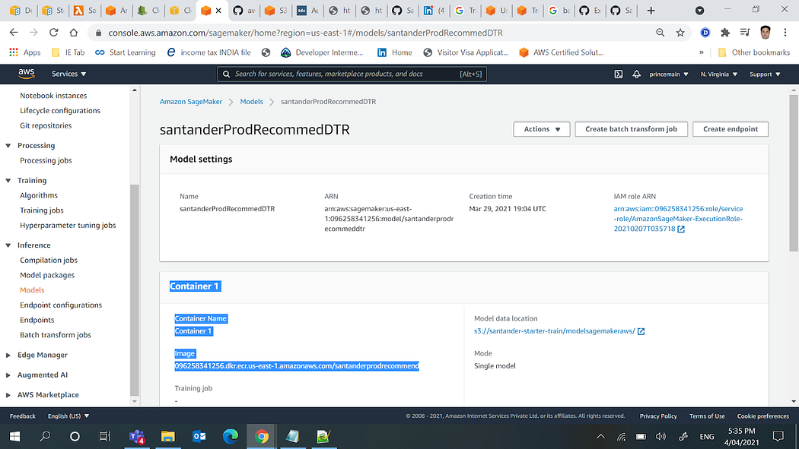Open Training jobs in sidebar
799x449 pixels.
pos(42,210)
